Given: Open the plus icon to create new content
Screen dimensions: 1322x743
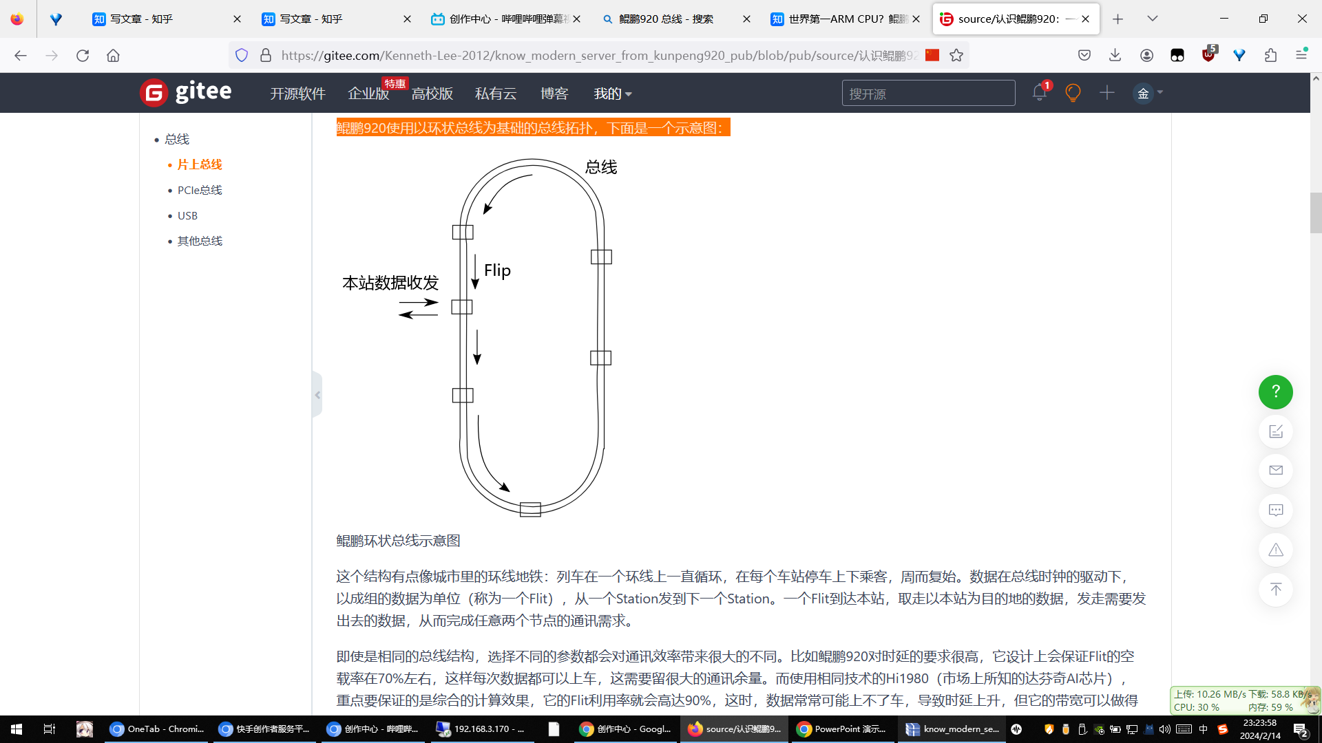Looking at the screenshot, I should pyautogui.click(x=1107, y=92).
